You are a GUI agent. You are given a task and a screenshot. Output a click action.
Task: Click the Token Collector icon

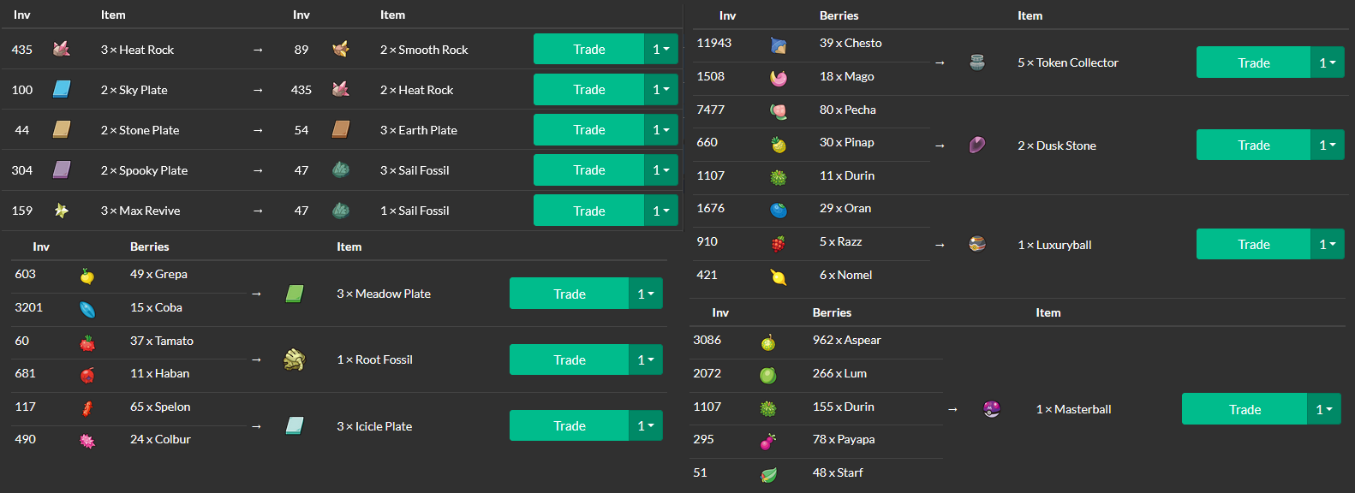click(x=977, y=62)
